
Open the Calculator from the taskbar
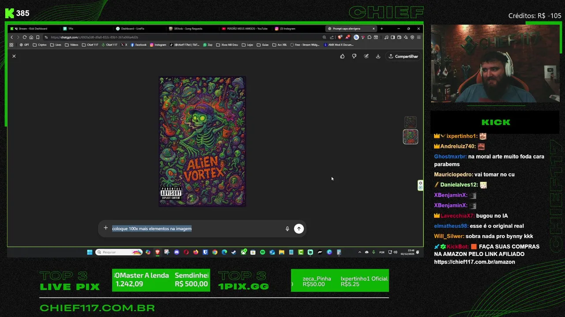click(x=339, y=252)
